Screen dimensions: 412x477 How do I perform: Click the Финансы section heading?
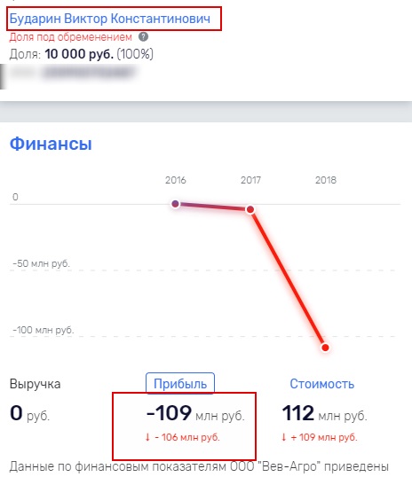51,144
